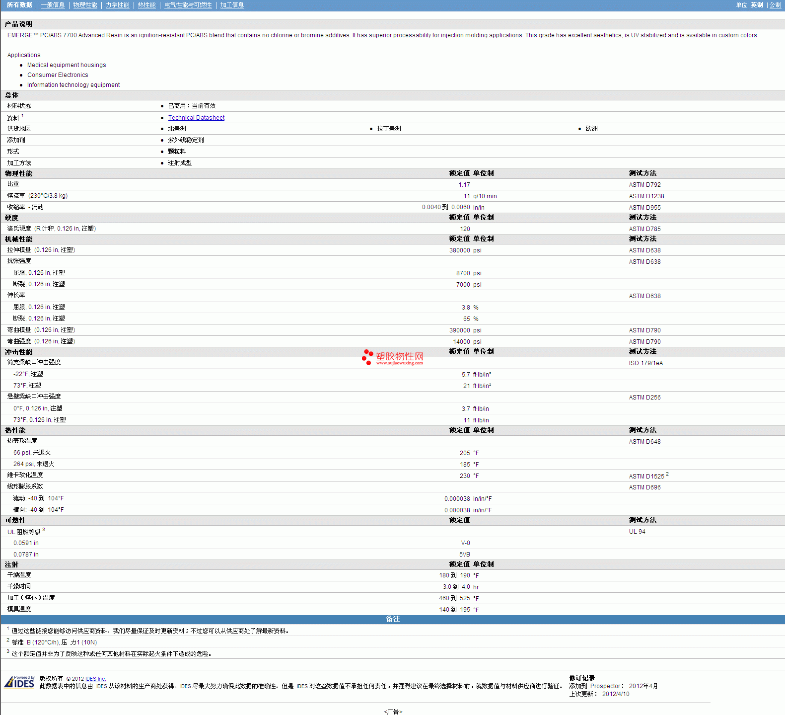Viewport: 785px width, 715px height.
Task: Switch to 电气性能与可燃性 tab
Action: click(x=188, y=5)
